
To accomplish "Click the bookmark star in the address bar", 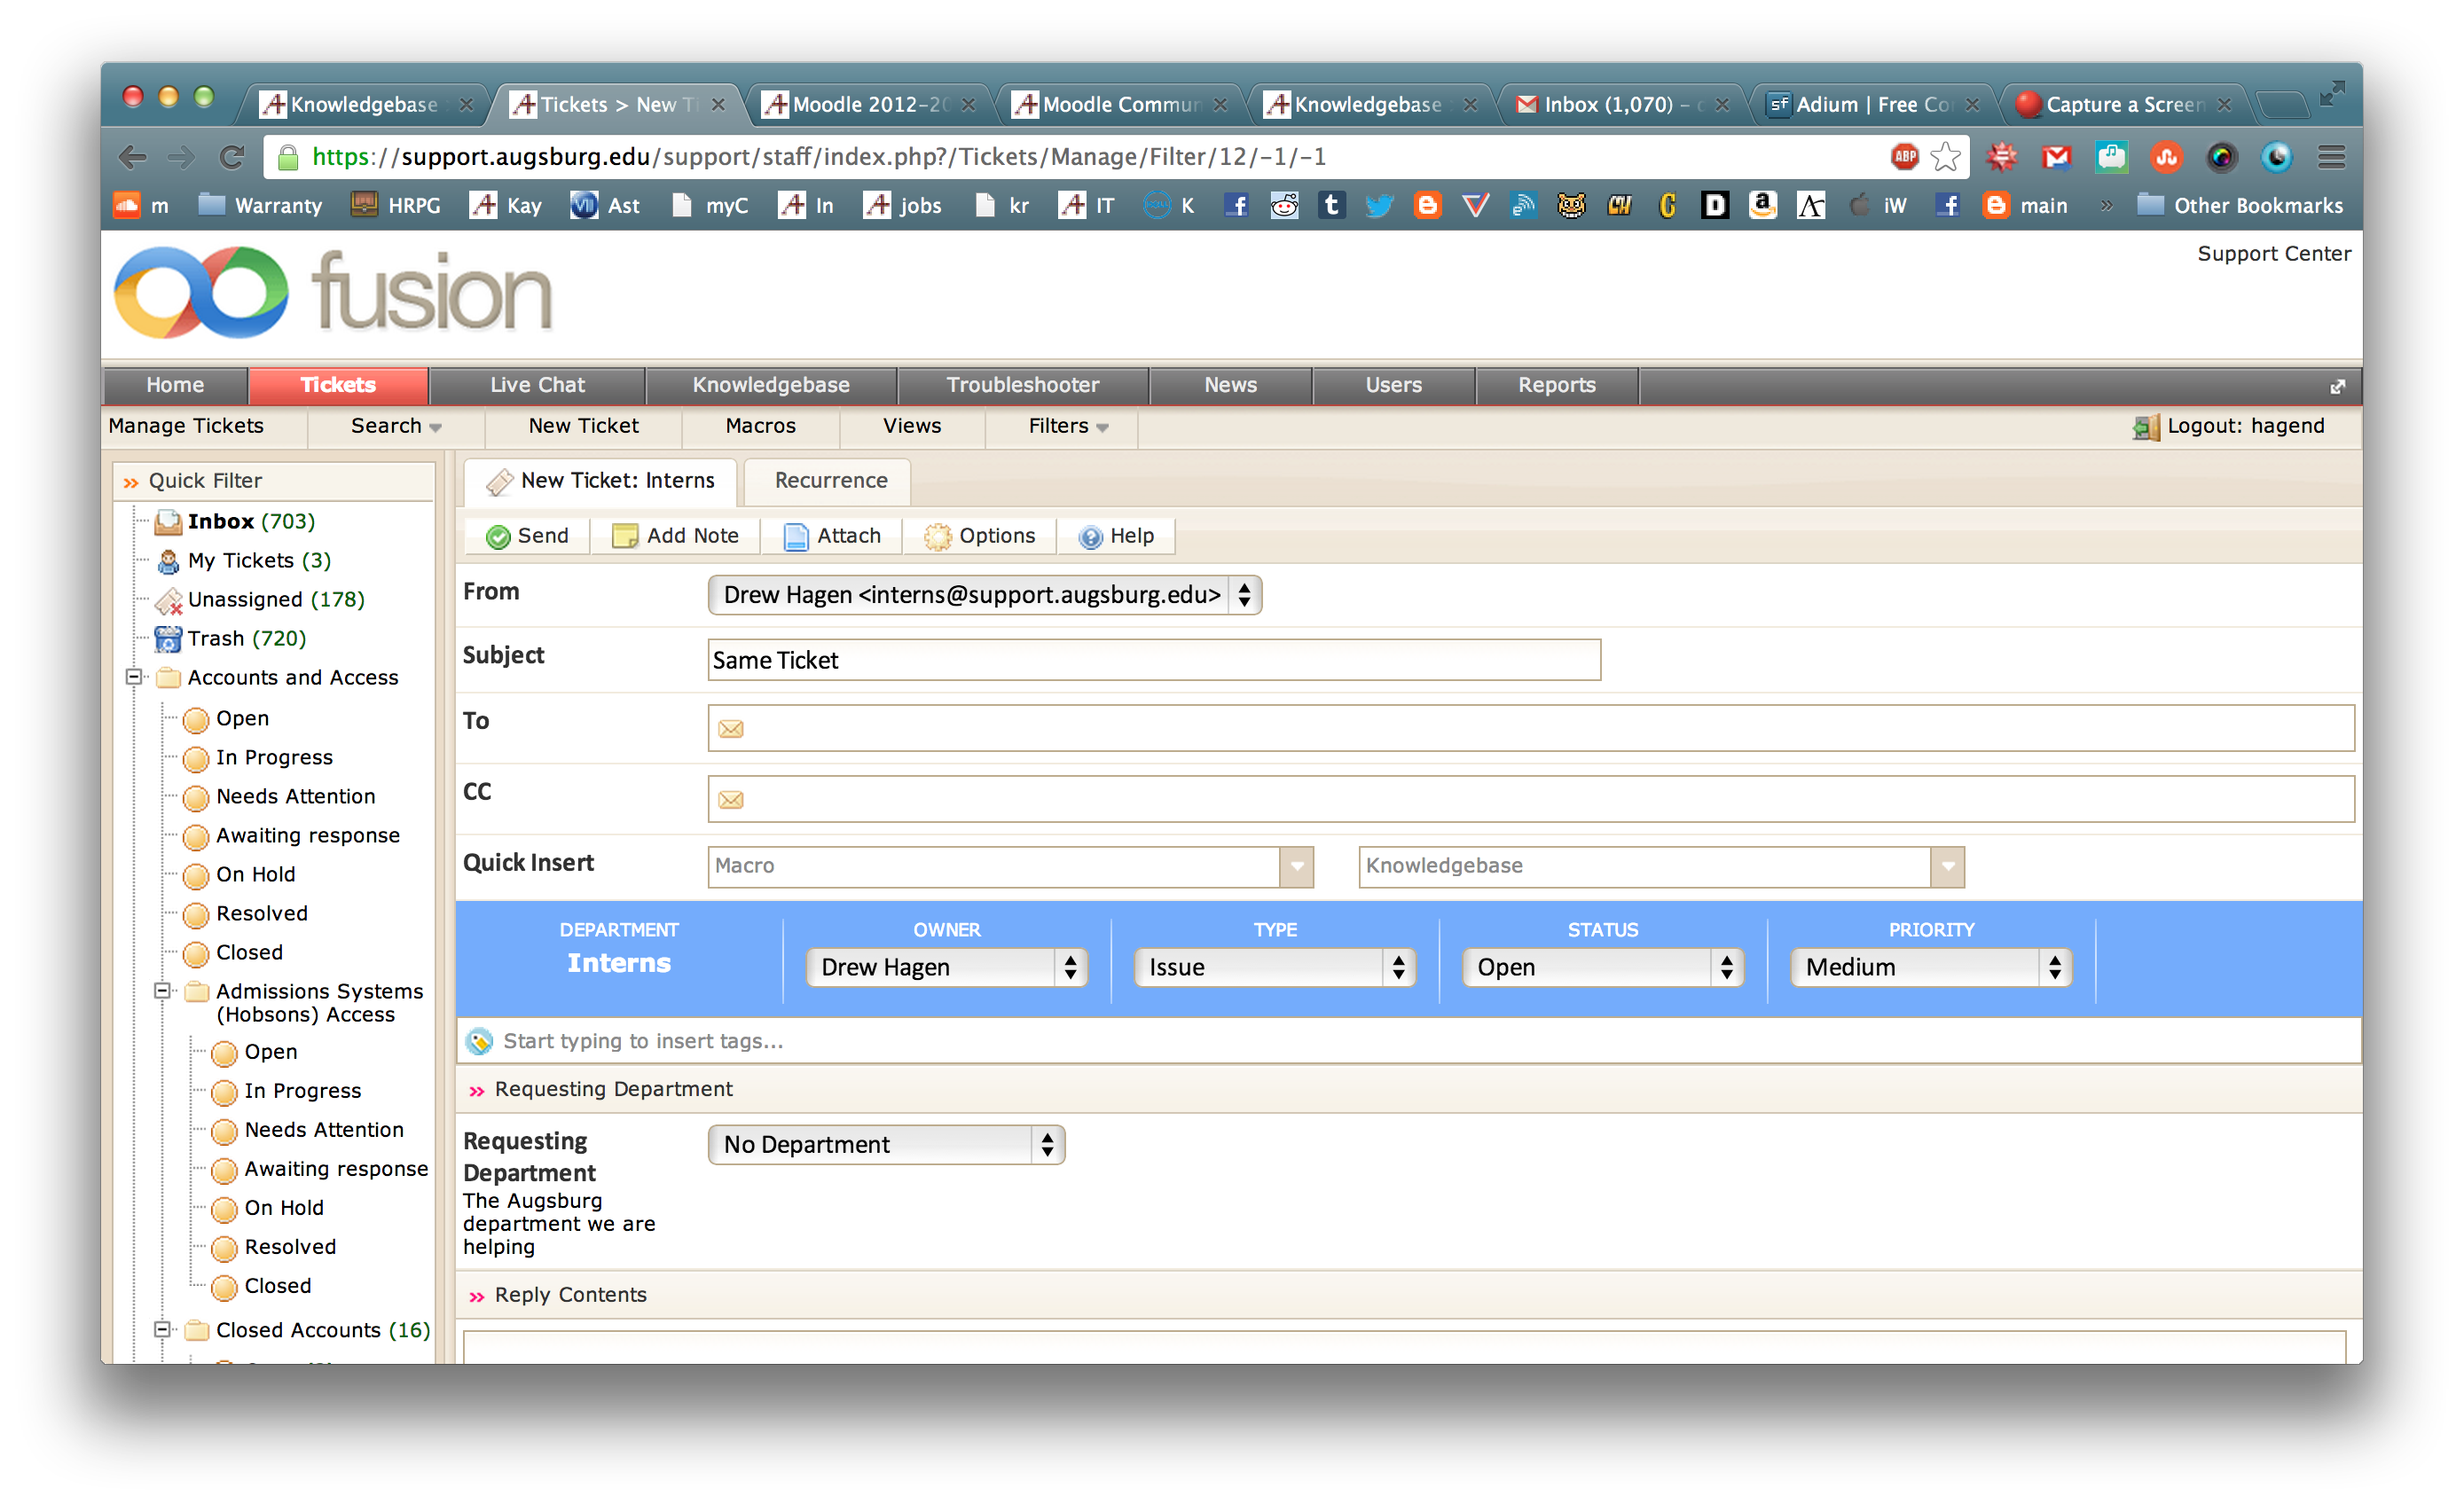I will (x=1945, y=157).
